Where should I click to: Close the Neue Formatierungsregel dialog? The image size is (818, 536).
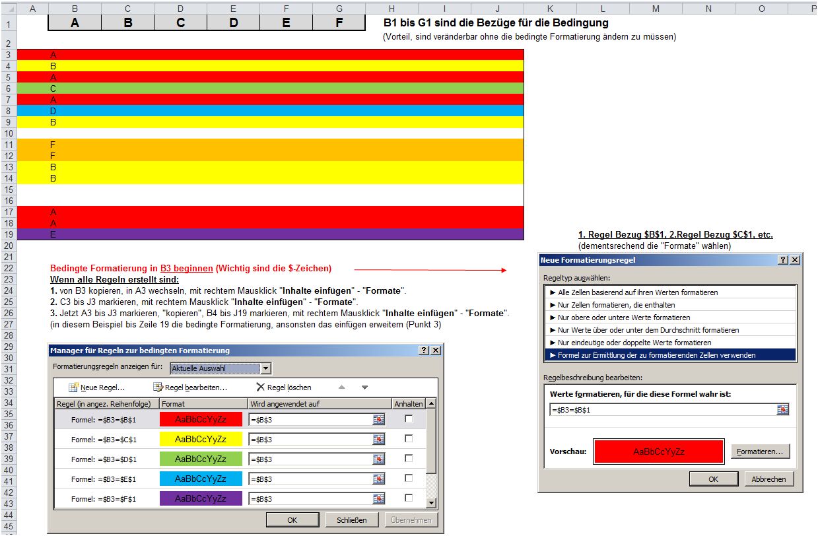coord(795,260)
